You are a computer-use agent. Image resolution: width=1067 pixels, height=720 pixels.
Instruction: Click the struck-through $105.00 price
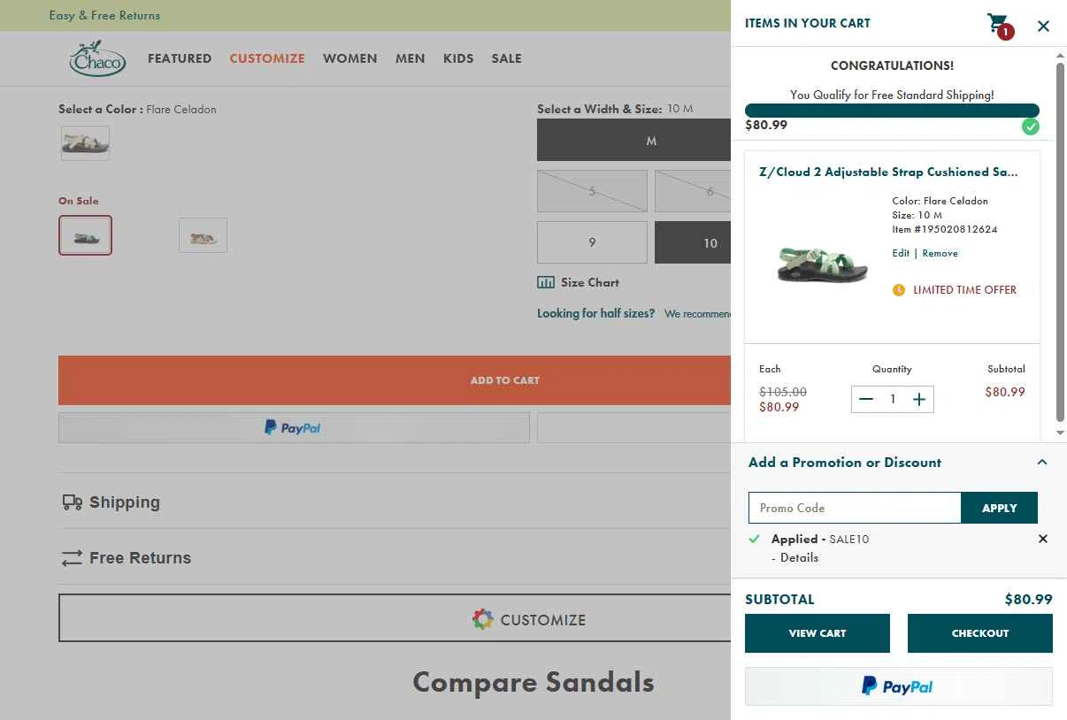click(x=783, y=392)
